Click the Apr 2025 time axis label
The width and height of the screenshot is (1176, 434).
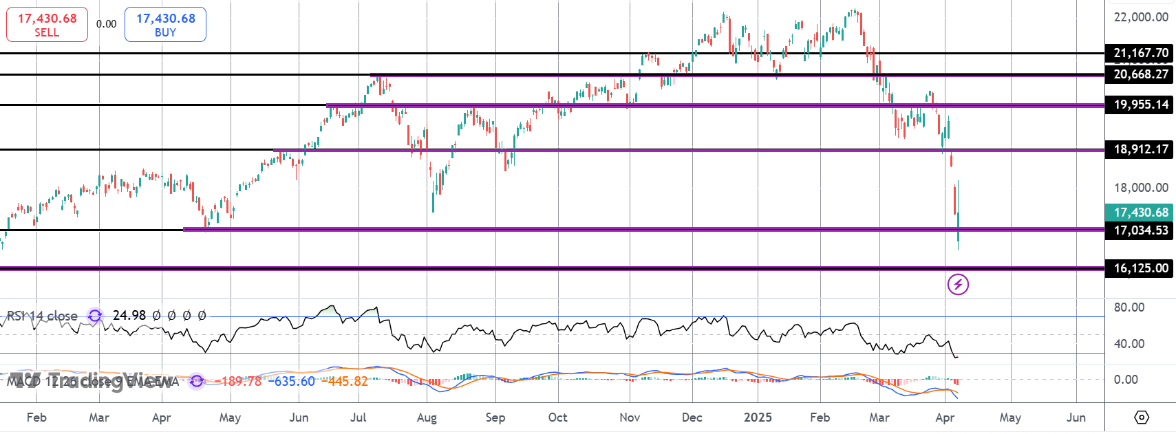945,417
